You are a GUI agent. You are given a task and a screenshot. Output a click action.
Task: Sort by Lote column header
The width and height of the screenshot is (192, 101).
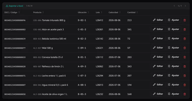99,12
